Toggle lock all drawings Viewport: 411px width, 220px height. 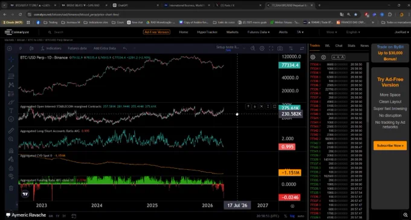click(x=11, y=168)
